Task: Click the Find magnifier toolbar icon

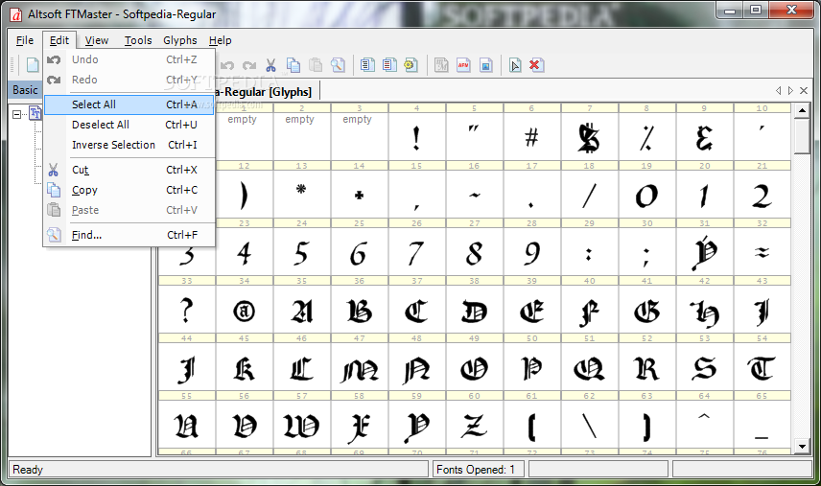Action: (x=338, y=65)
